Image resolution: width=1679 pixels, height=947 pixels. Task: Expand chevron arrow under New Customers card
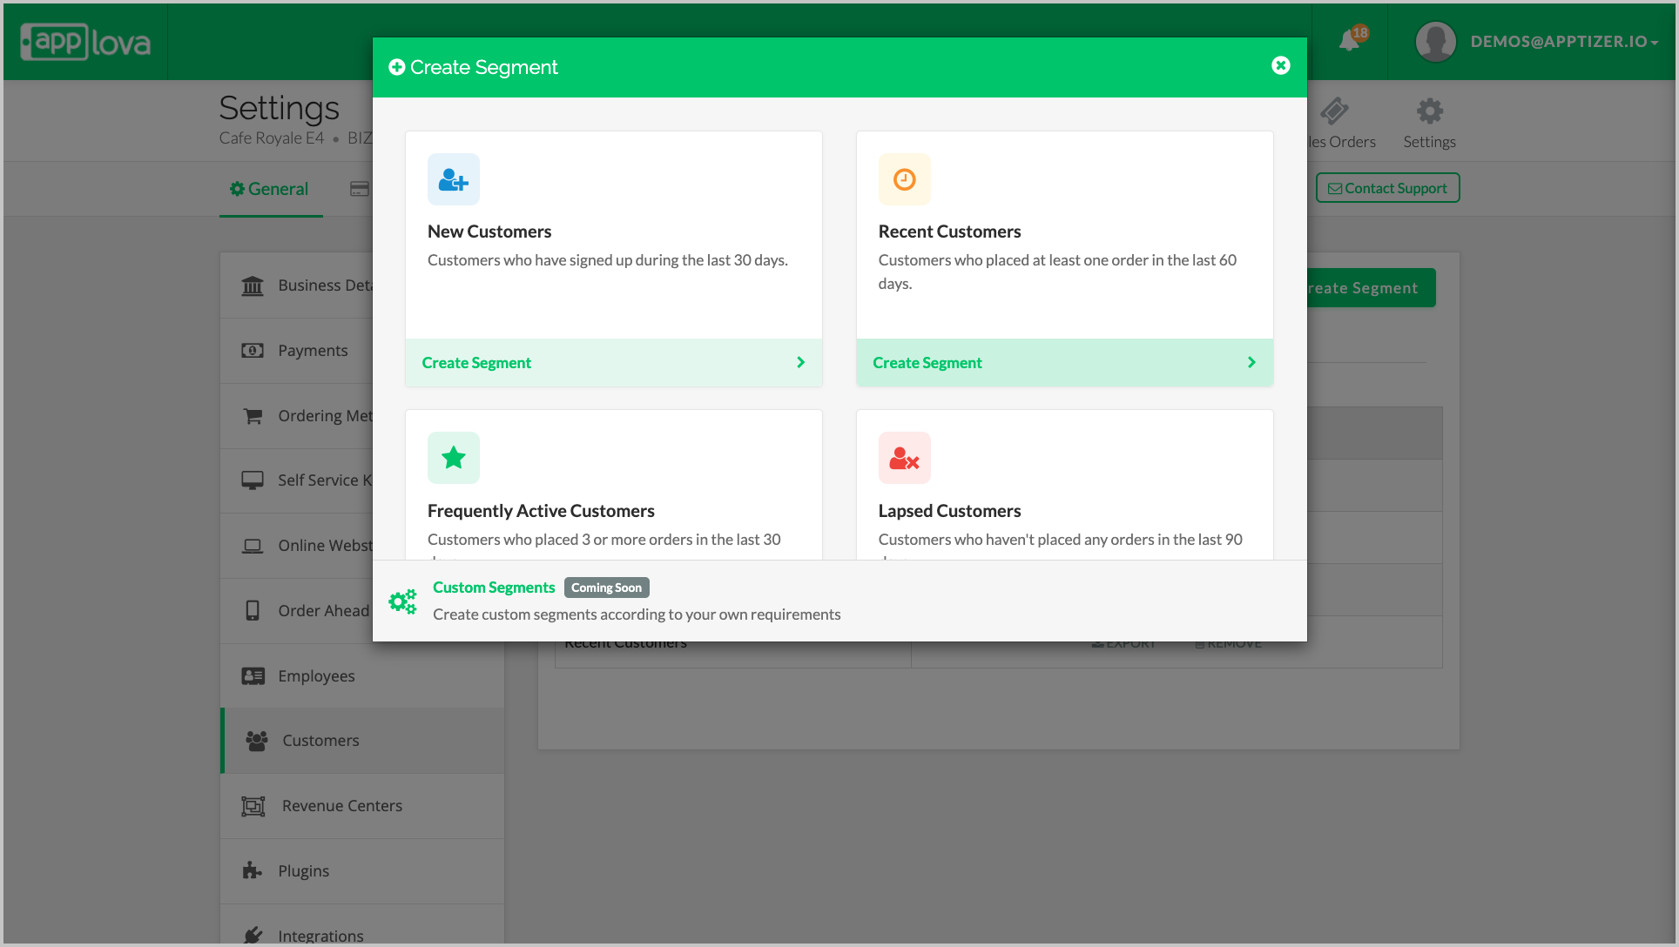[x=800, y=362]
